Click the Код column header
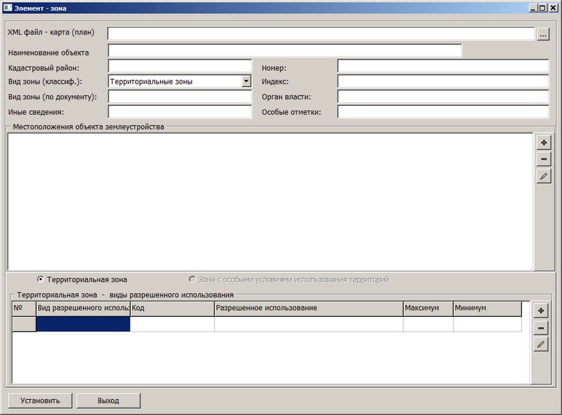The image size is (562, 415). [172, 308]
